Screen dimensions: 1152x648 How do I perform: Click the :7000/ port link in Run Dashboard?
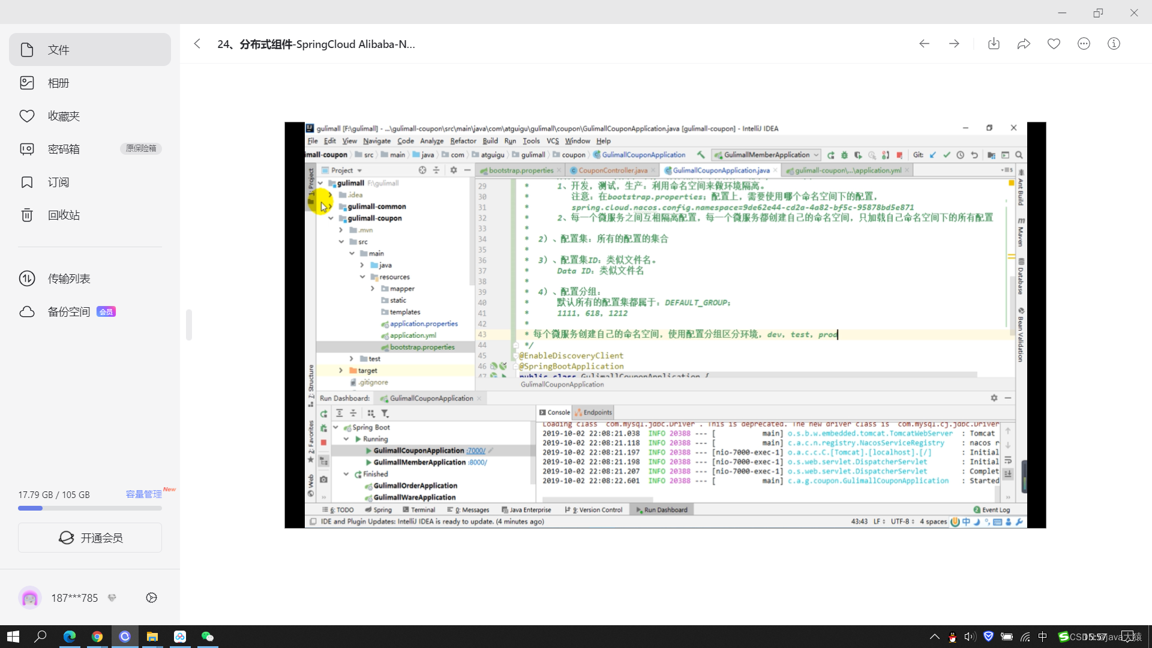point(476,451)
